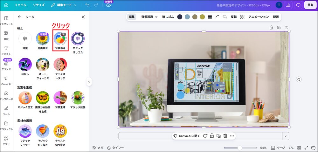Screen dimensions: 318x152
Task: Open the ファイル menu
Action: pos(20,5)
